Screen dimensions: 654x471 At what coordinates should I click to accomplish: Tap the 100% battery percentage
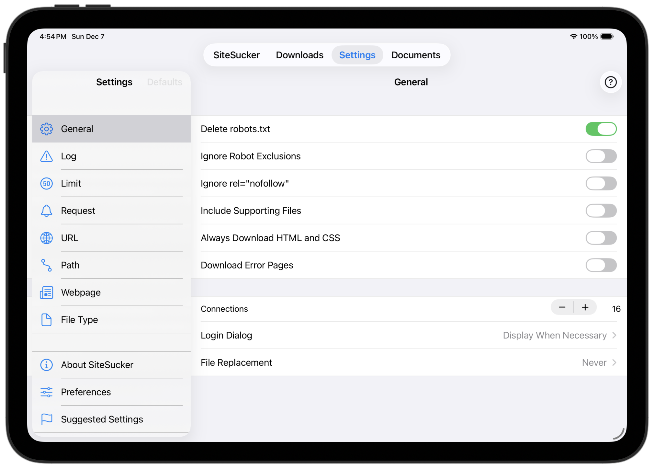click(x=589, y=36)
